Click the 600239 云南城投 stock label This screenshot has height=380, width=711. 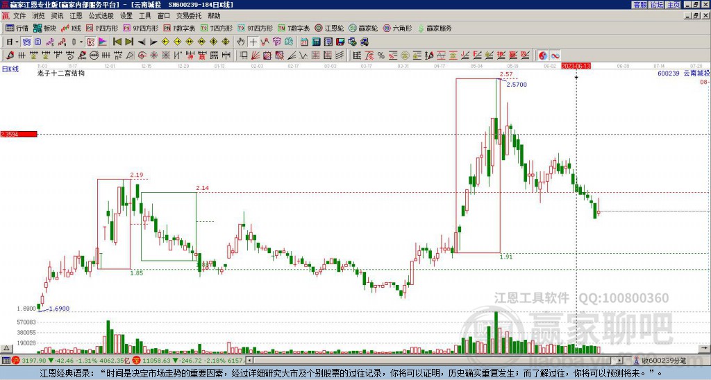684,73
